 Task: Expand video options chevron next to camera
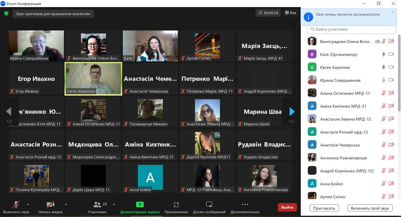pos(66,204)
